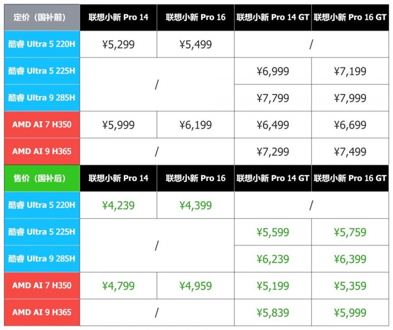This screenshot has height=330, width=393.
Task: Click the gray 定价（国补前） header cell
Action: pyautogui.click(x=42, y=18)
